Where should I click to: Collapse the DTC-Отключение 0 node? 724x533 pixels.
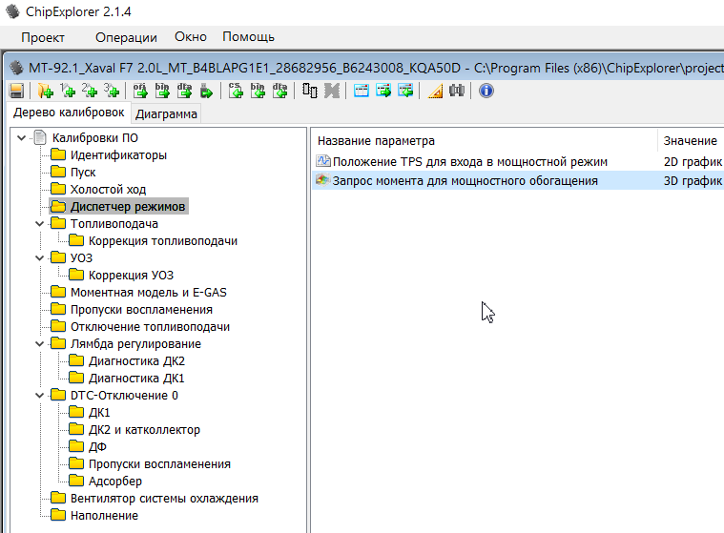tap(38, 396)
